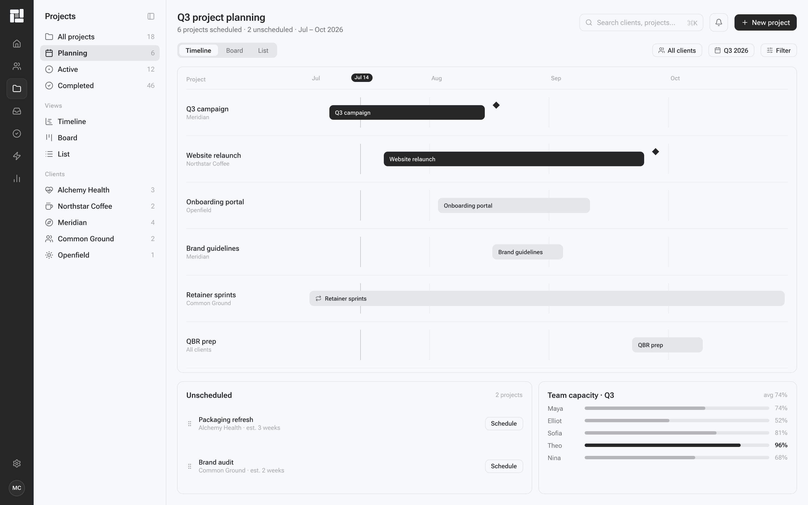Viewport: 808px width, 505px height.
Task: Click the Brand audit title in Unscheduled
Action: click(x=216, y=462)
